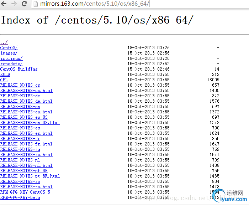Open RELEASE-NOTES-pt_BR.html link

pos(30,176)
